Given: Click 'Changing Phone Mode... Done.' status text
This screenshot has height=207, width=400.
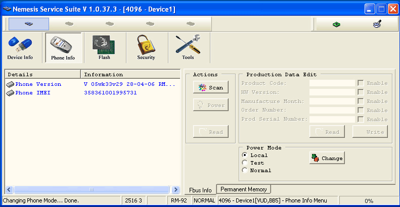Looking at the screenshot, I should coord(41,200).
